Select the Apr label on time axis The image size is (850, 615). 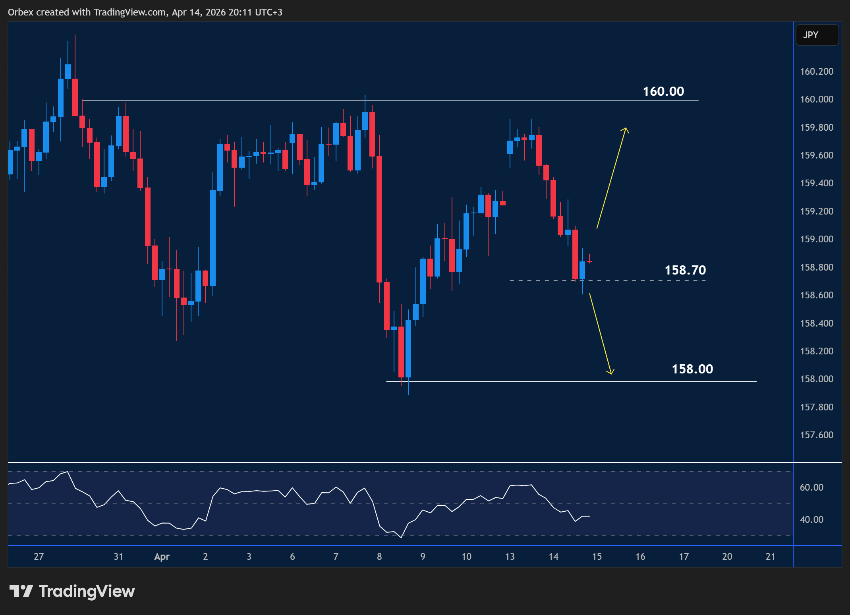click(x=162, y=557)
